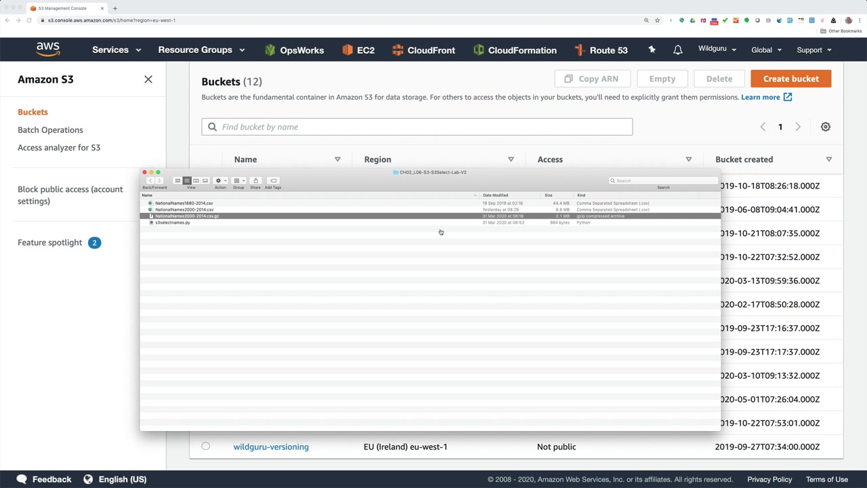Screen dimensions: 867x488
Task: Click the Finder Search field
Action: tap(663, 181)
